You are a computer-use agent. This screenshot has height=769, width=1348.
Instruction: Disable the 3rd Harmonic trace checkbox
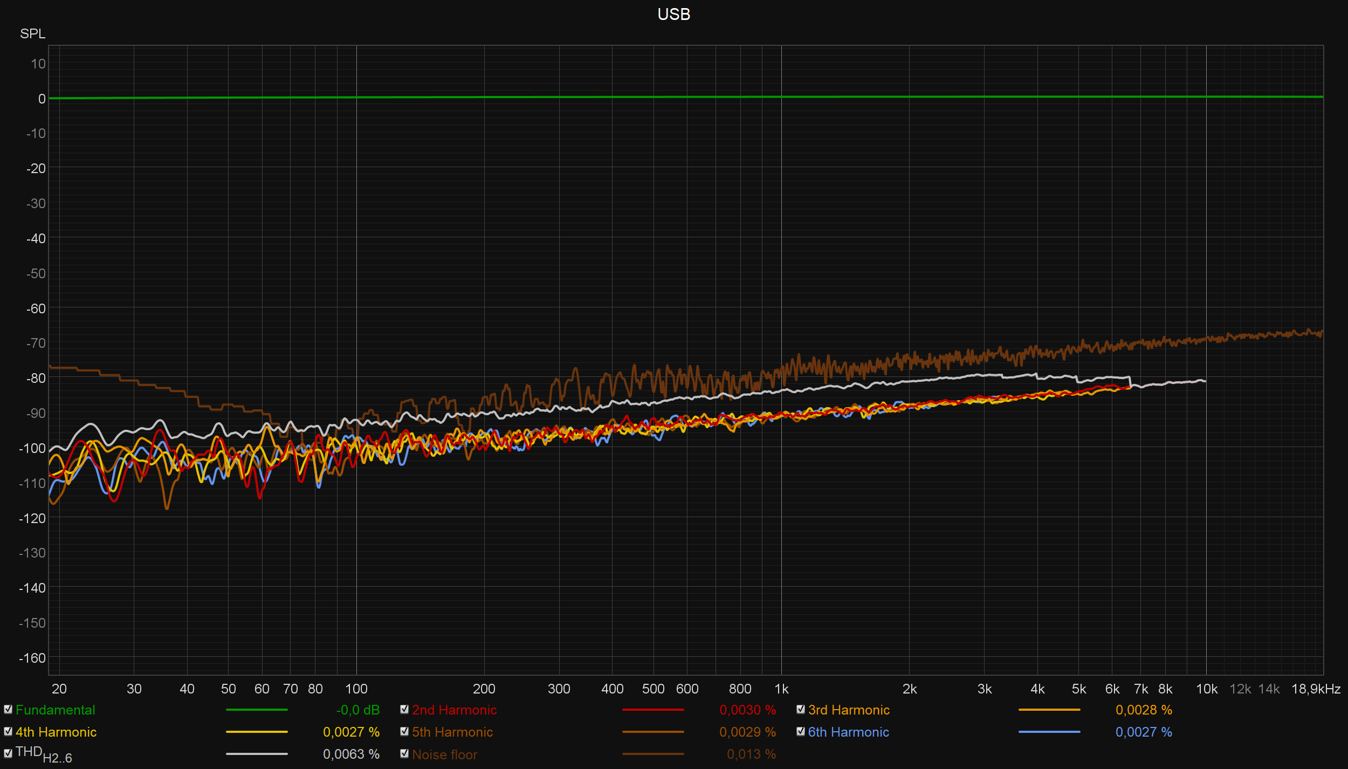[801, 710]
